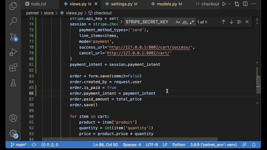267x150 pixels.
Task: Toggle Use Regular Expression in find widget
Action: [192, 22]
